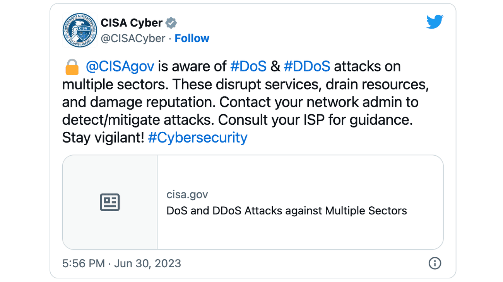Click the CISA Cyber verified badge
Screen dimensions: 503x282
171,23
